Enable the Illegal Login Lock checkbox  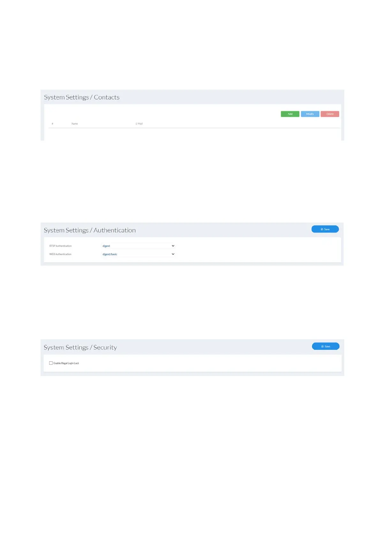click(51, 363)
